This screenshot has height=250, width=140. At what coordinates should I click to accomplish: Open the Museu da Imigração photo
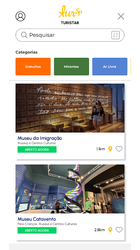point(70,108)
